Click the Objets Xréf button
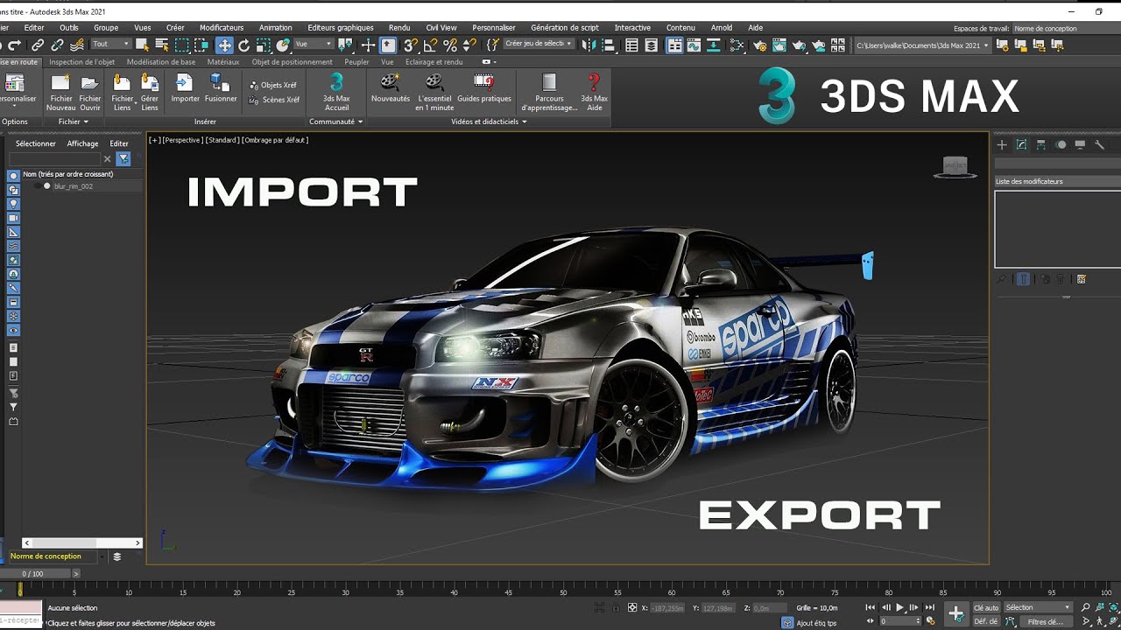Viewport: 1121px width, 630px height. [273, 85]
